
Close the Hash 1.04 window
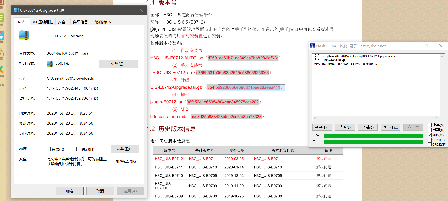click(x=441, y=46)
